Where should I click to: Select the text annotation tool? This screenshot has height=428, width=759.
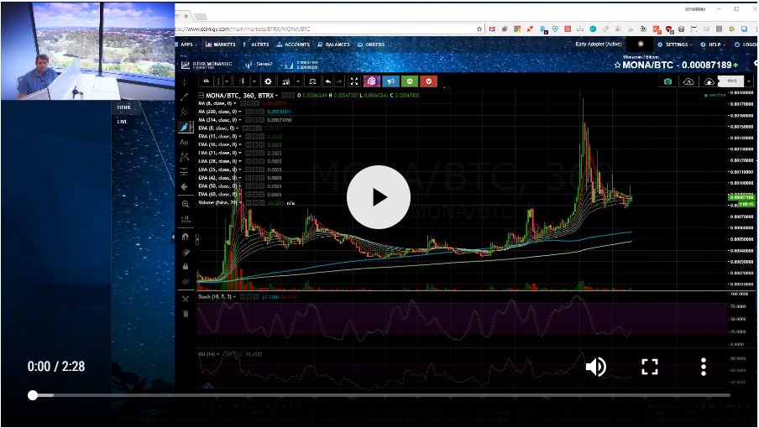(x=184, y=142)
